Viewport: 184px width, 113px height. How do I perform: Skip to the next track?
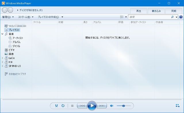[101, 106]
